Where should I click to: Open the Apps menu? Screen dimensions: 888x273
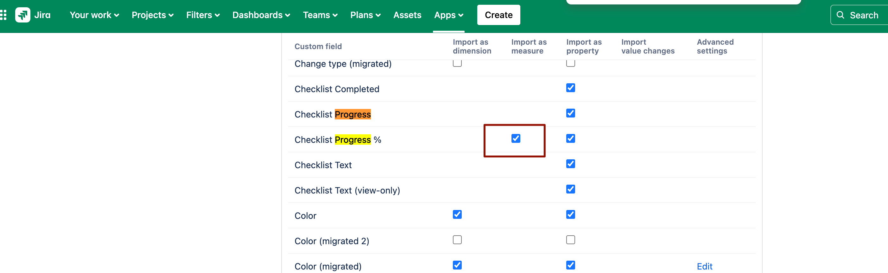(x=448, y=15)
